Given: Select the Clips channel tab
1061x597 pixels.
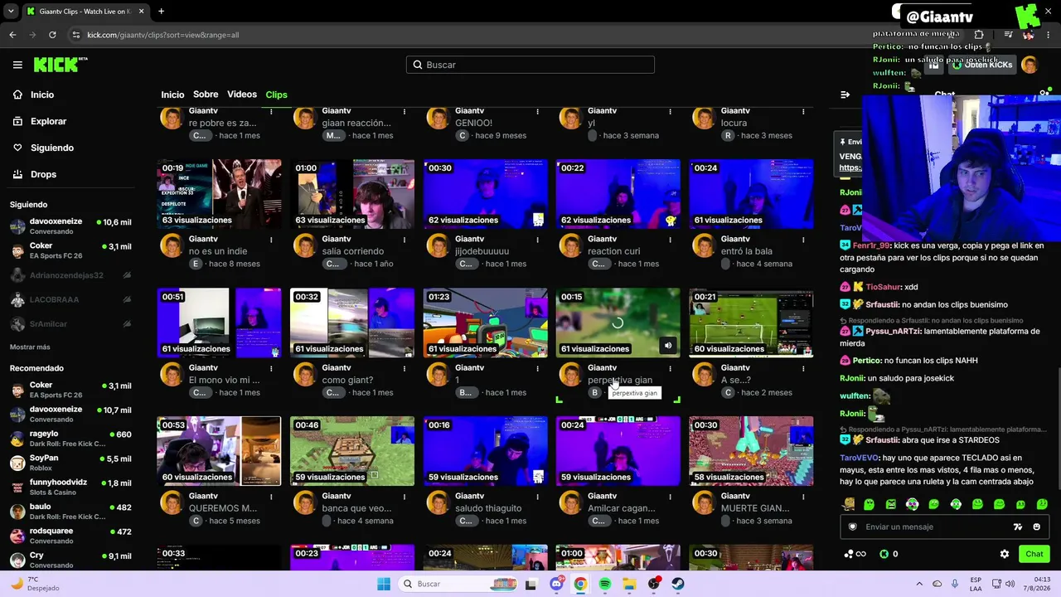Looking at the screenshot, I should click(x=276, y=95).
